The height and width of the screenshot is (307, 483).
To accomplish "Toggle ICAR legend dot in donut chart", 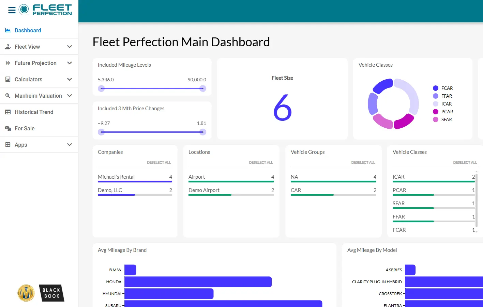I will tap(436, 104).
